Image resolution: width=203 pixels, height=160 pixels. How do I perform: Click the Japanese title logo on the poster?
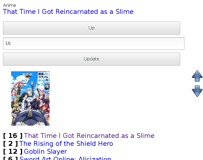tap(43, 77)
